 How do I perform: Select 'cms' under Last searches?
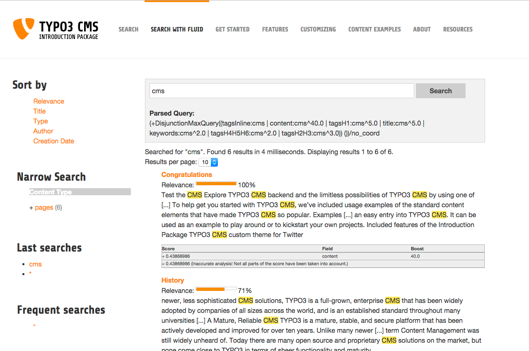(x=35, y=264)
